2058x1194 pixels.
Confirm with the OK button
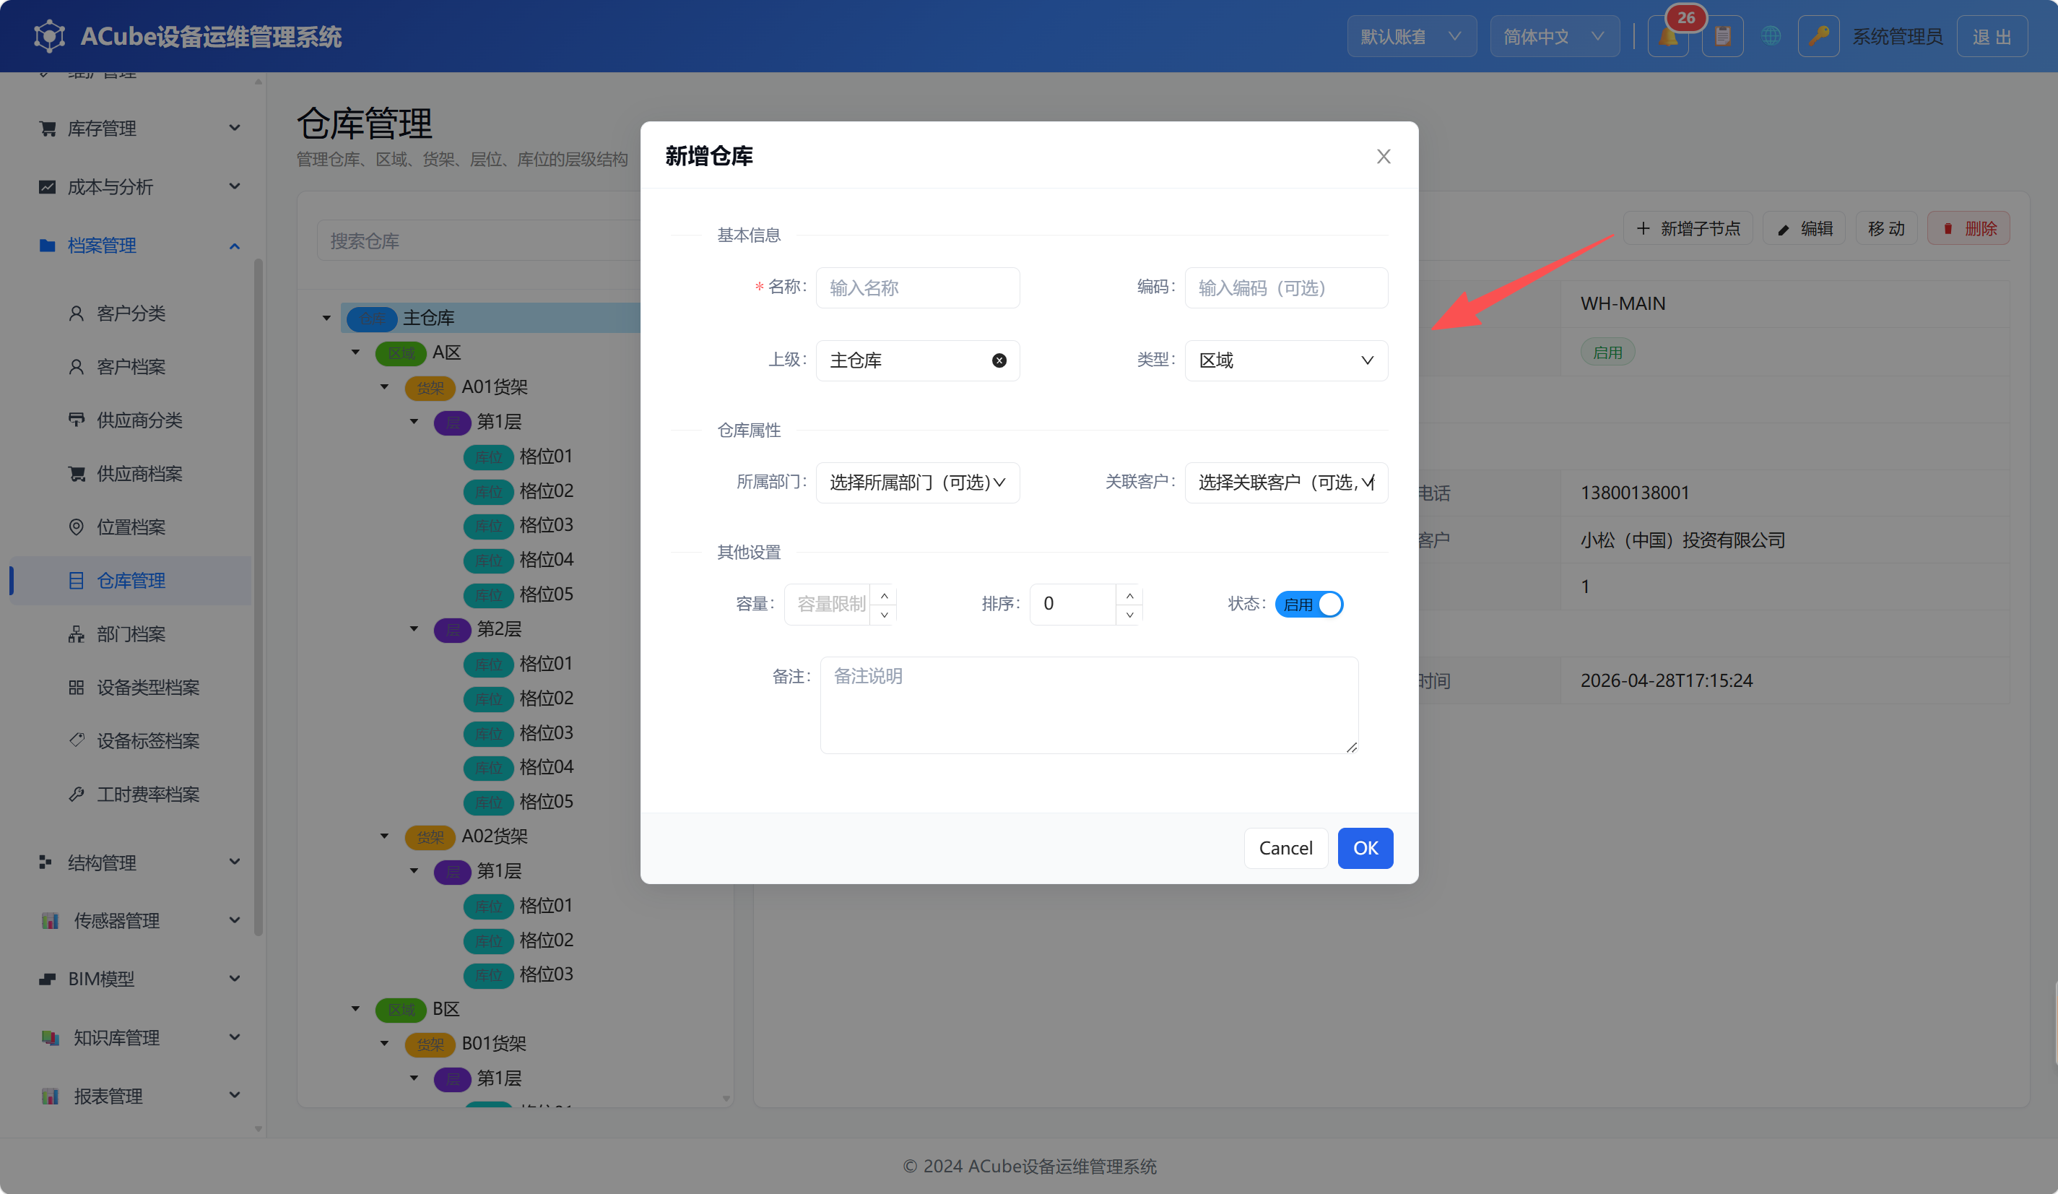1365,848
